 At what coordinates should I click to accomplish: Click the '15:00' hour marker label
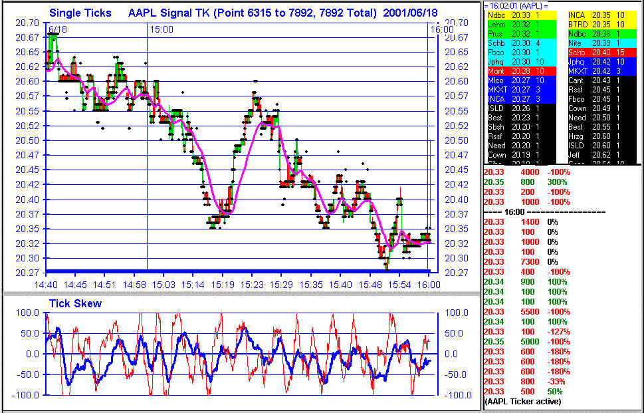pyautogui.click(x=161, y=29)
